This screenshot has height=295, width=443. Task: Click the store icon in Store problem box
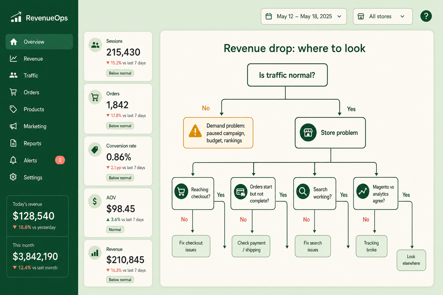pyautogui.click(x=308, y=133)
